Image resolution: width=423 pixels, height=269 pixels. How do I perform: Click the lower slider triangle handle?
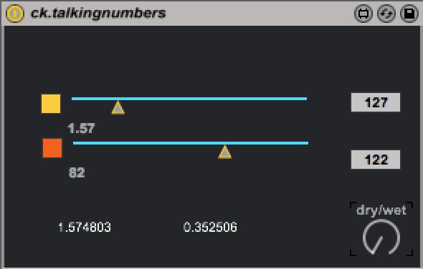tap(224, 152)
